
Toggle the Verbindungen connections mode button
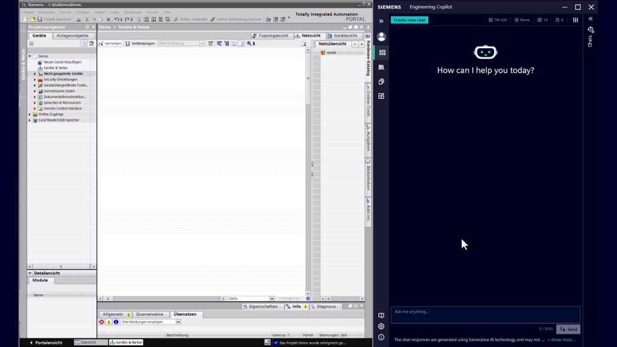point(140,43)
